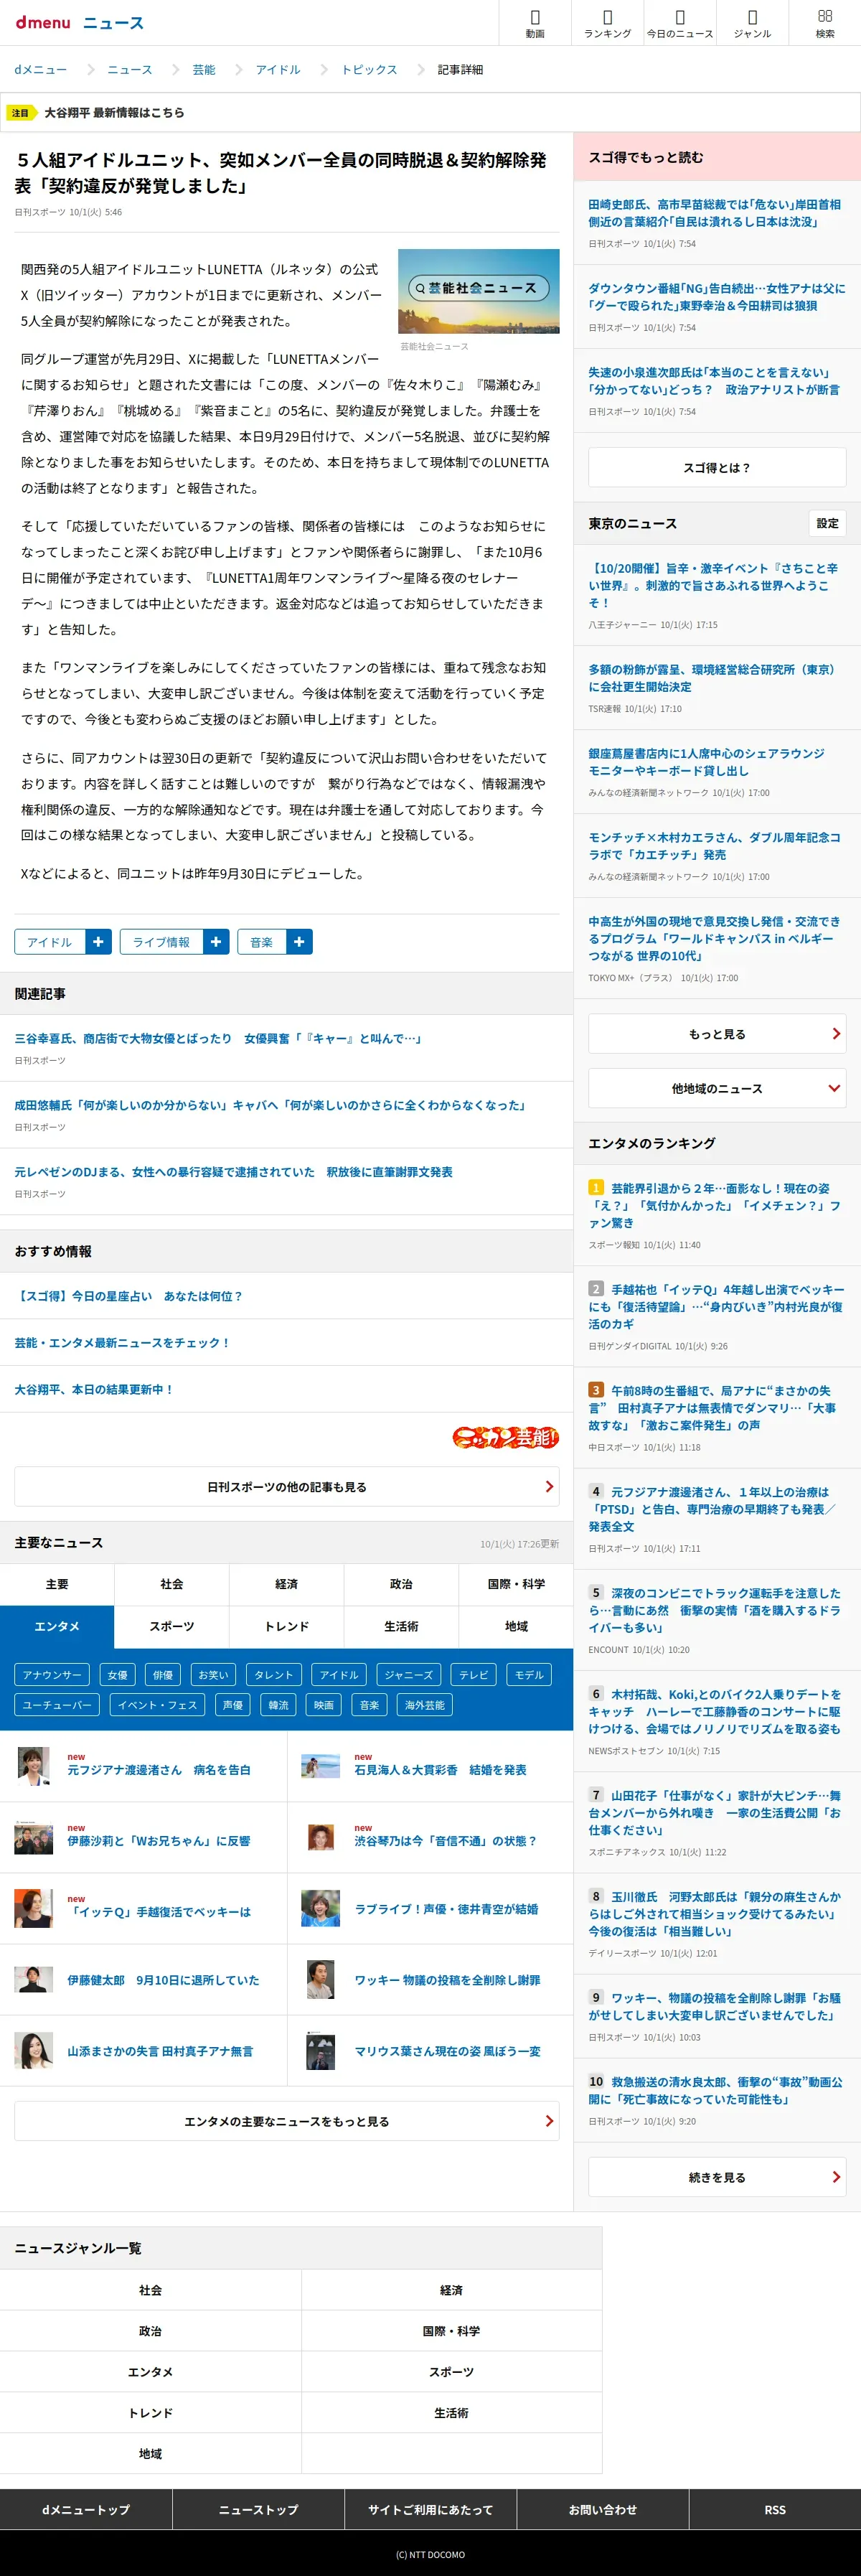Select the ユーチューバー sub-category chip
This screenshot has height=2576, width=861.
[57, 1705]
